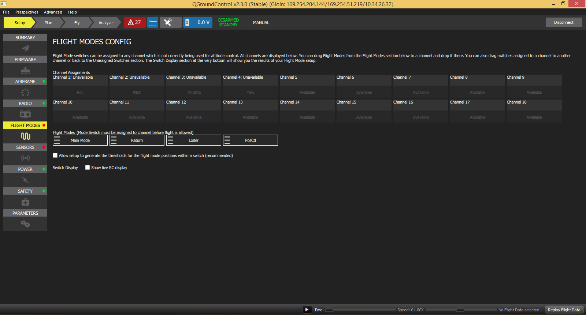586x315 pixels.
Task: Select the Loiter flight mode box
Action: [x=194, y=140]
